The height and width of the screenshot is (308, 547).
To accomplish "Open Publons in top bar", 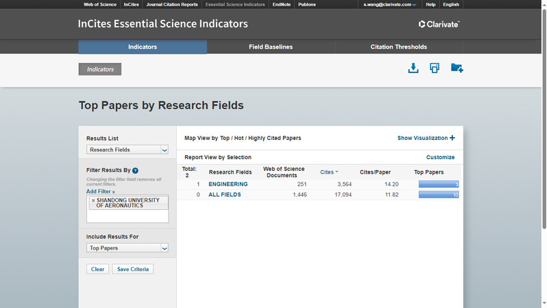I will 307,5.
